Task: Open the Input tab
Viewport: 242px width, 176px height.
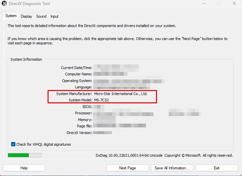Action: tap(54, 16)
